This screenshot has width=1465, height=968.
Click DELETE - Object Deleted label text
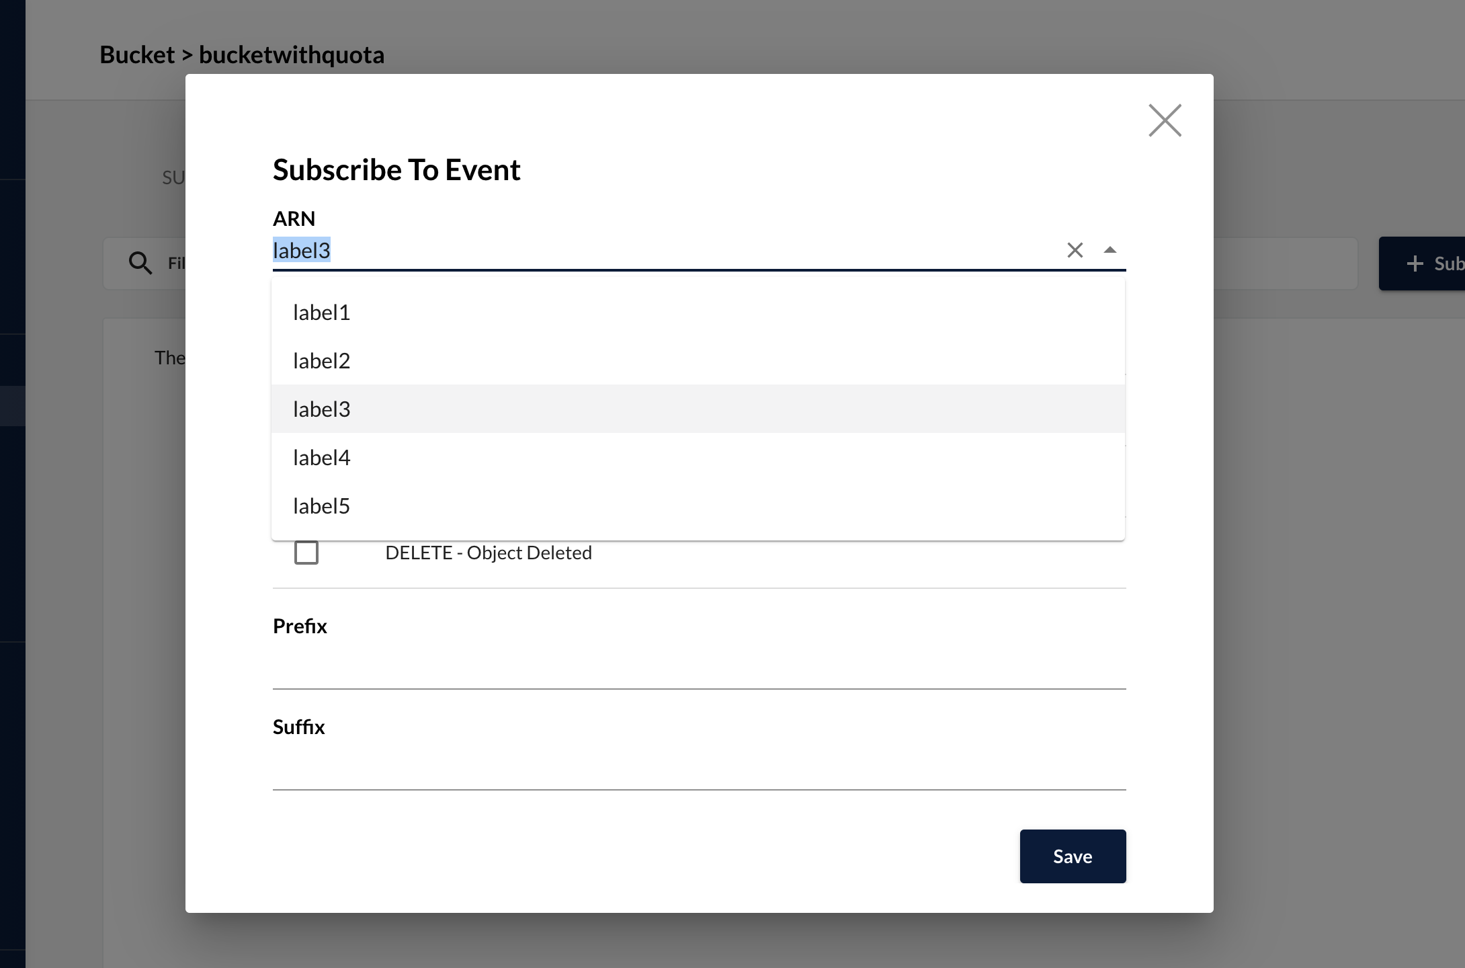489,553
